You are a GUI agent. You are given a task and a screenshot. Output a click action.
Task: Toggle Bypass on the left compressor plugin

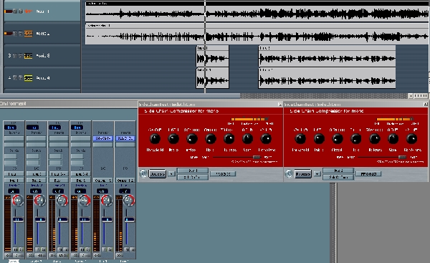(x=158, y=174)
